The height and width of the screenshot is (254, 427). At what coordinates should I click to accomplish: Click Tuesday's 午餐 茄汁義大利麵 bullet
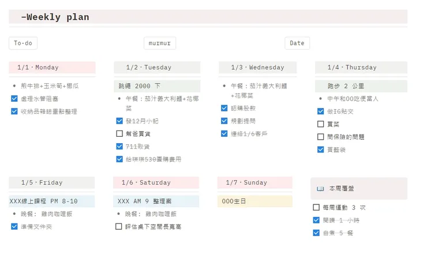click(162, 103)
